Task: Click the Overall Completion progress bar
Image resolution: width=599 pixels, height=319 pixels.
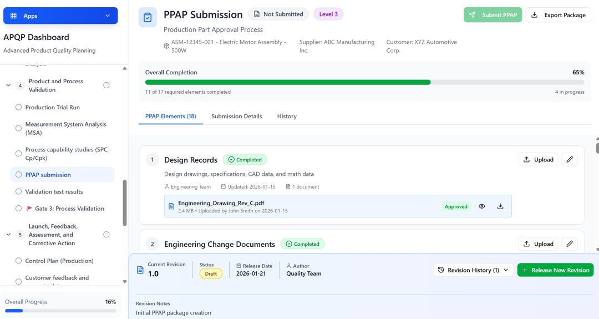Action: tap(364, 82)
